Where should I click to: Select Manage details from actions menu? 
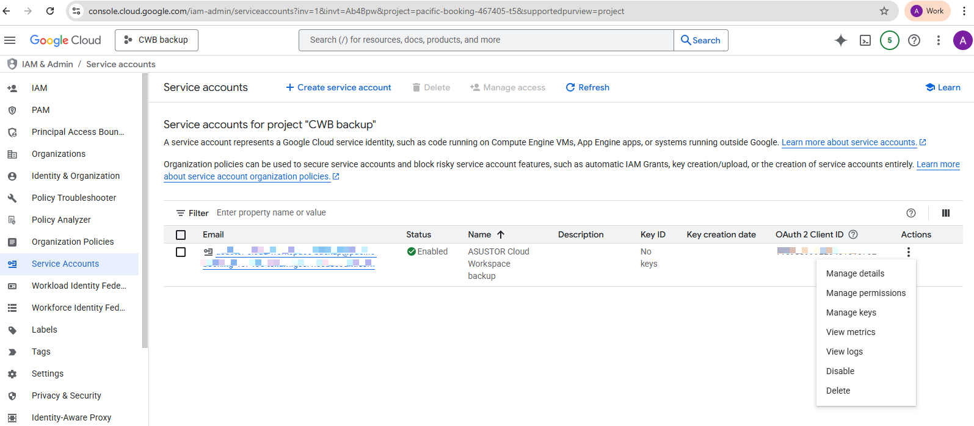(x=866, y=273)
